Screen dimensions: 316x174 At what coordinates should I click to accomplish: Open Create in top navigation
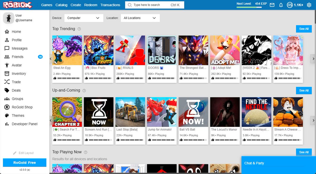(x=76, y=5)
